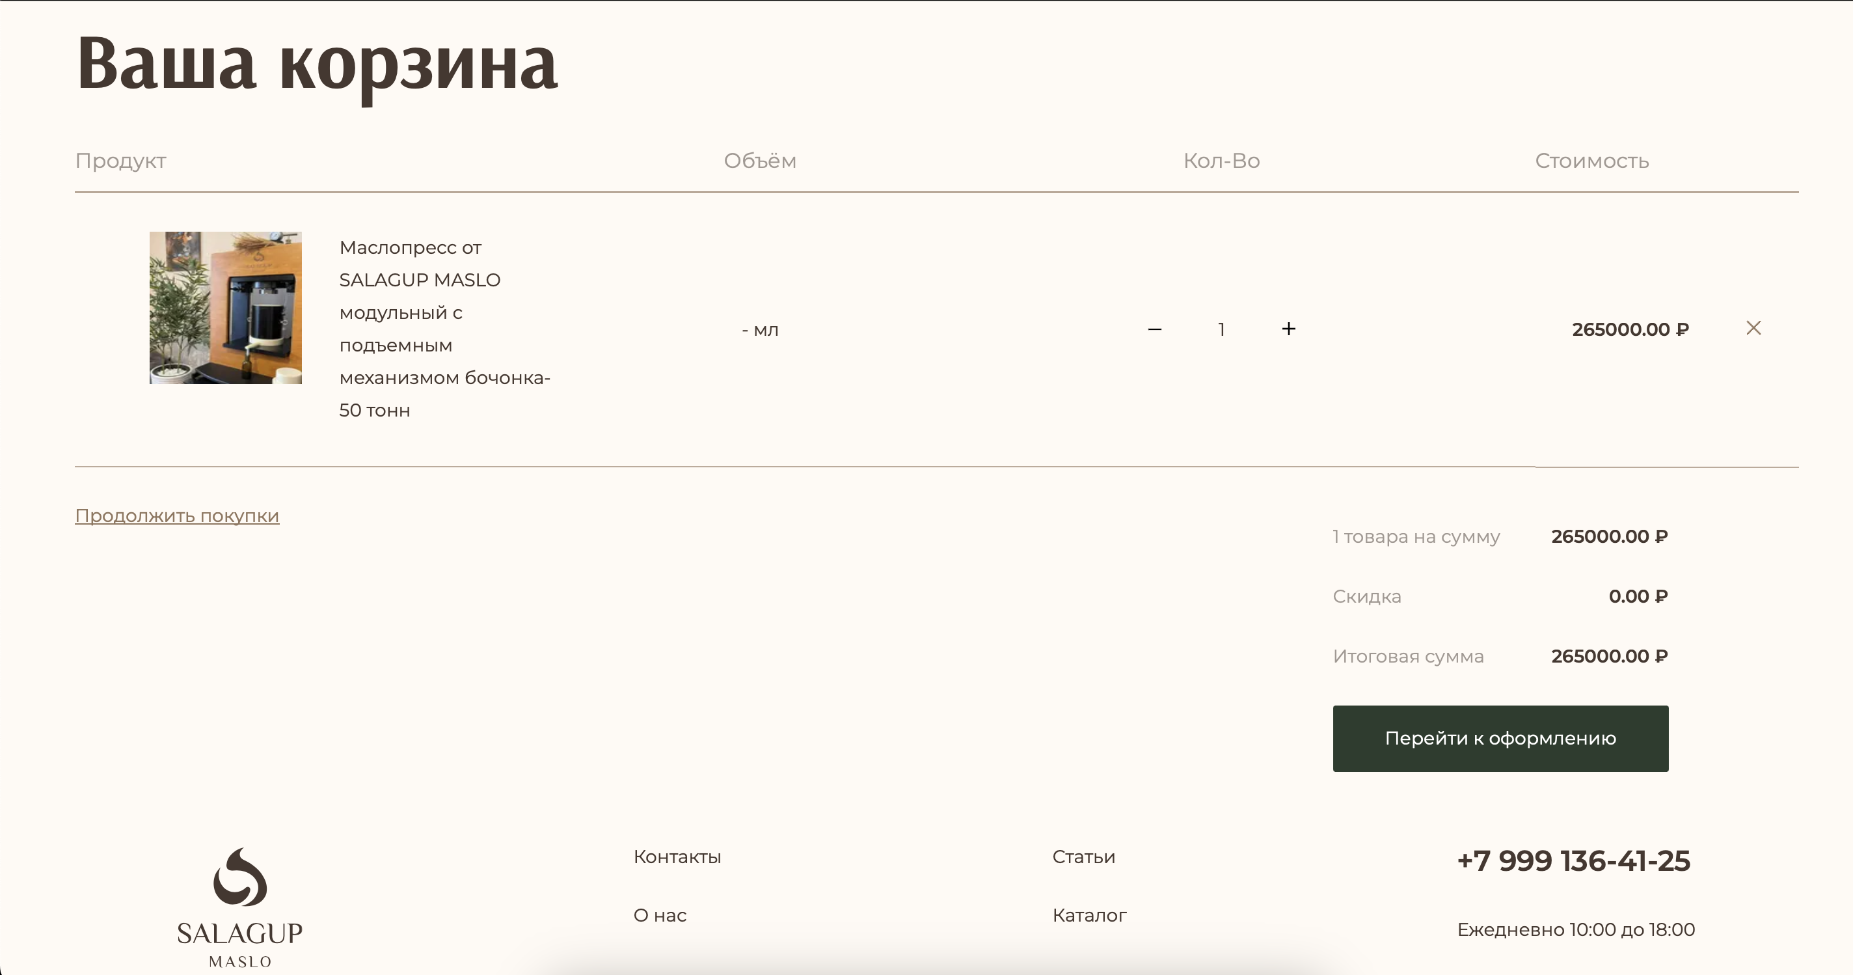The image size is (1853, 975).
Task: Click the Стоимость column header
Action: [x=1592, y=161]
